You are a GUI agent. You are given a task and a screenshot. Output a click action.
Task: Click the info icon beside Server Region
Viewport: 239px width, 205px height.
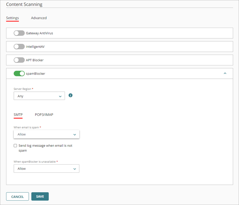coord(70,95)
